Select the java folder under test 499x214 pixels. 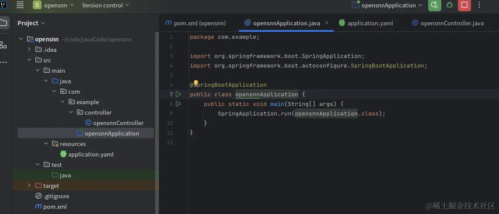tap(65, 175)
